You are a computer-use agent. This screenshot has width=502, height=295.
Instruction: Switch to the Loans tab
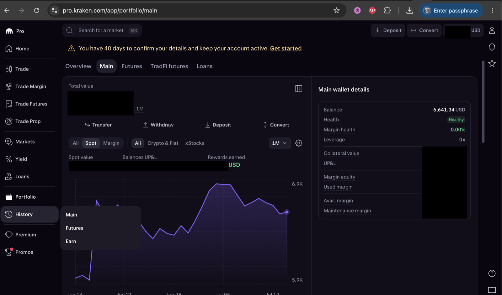tap(205, 66)
